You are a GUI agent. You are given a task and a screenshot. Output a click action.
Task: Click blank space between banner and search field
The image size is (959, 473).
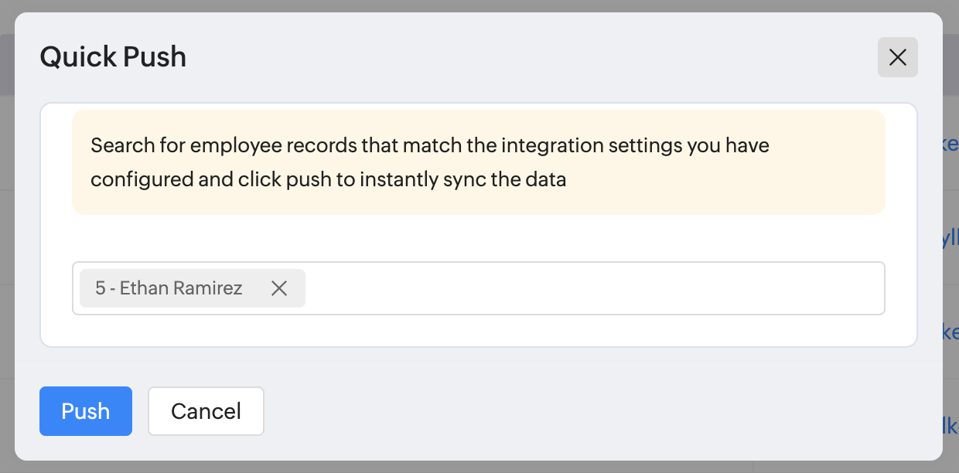(478, 238)
